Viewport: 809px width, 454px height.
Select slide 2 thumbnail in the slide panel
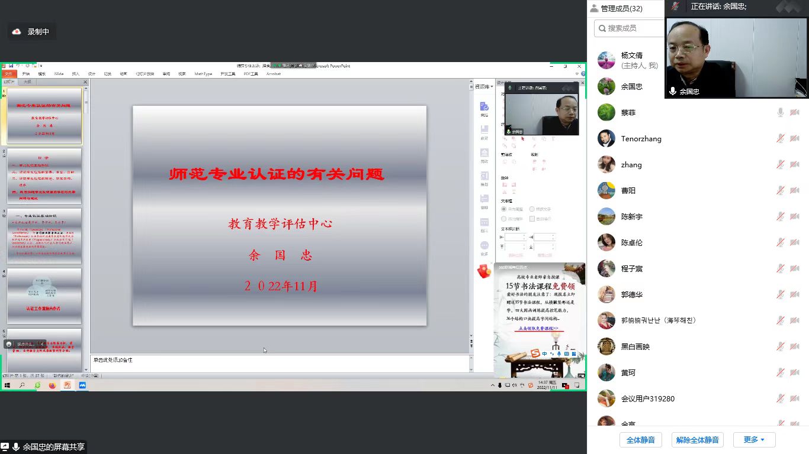44,176
